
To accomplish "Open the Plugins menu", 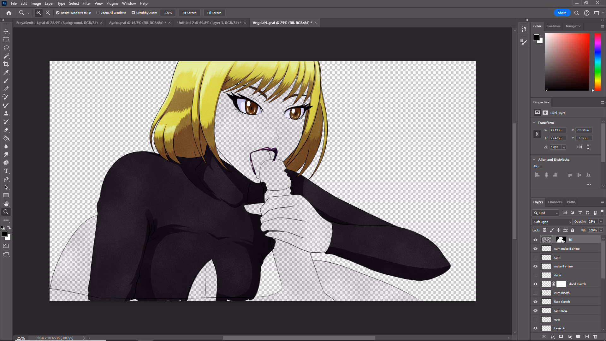I will click(x=112, y=3).
